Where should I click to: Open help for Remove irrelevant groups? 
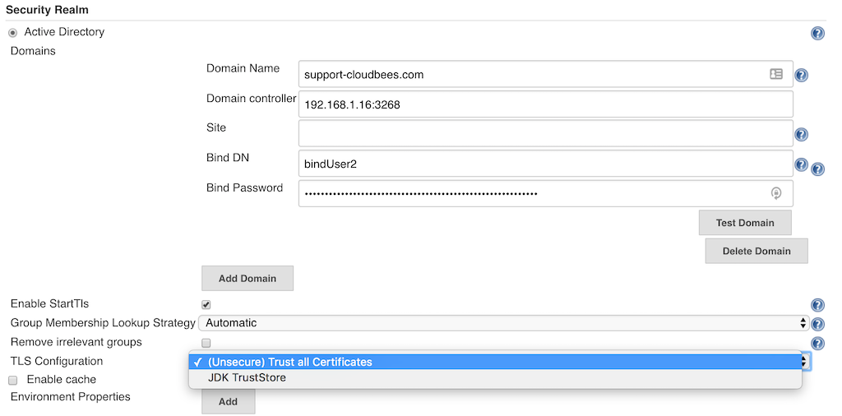click(817, 343)
